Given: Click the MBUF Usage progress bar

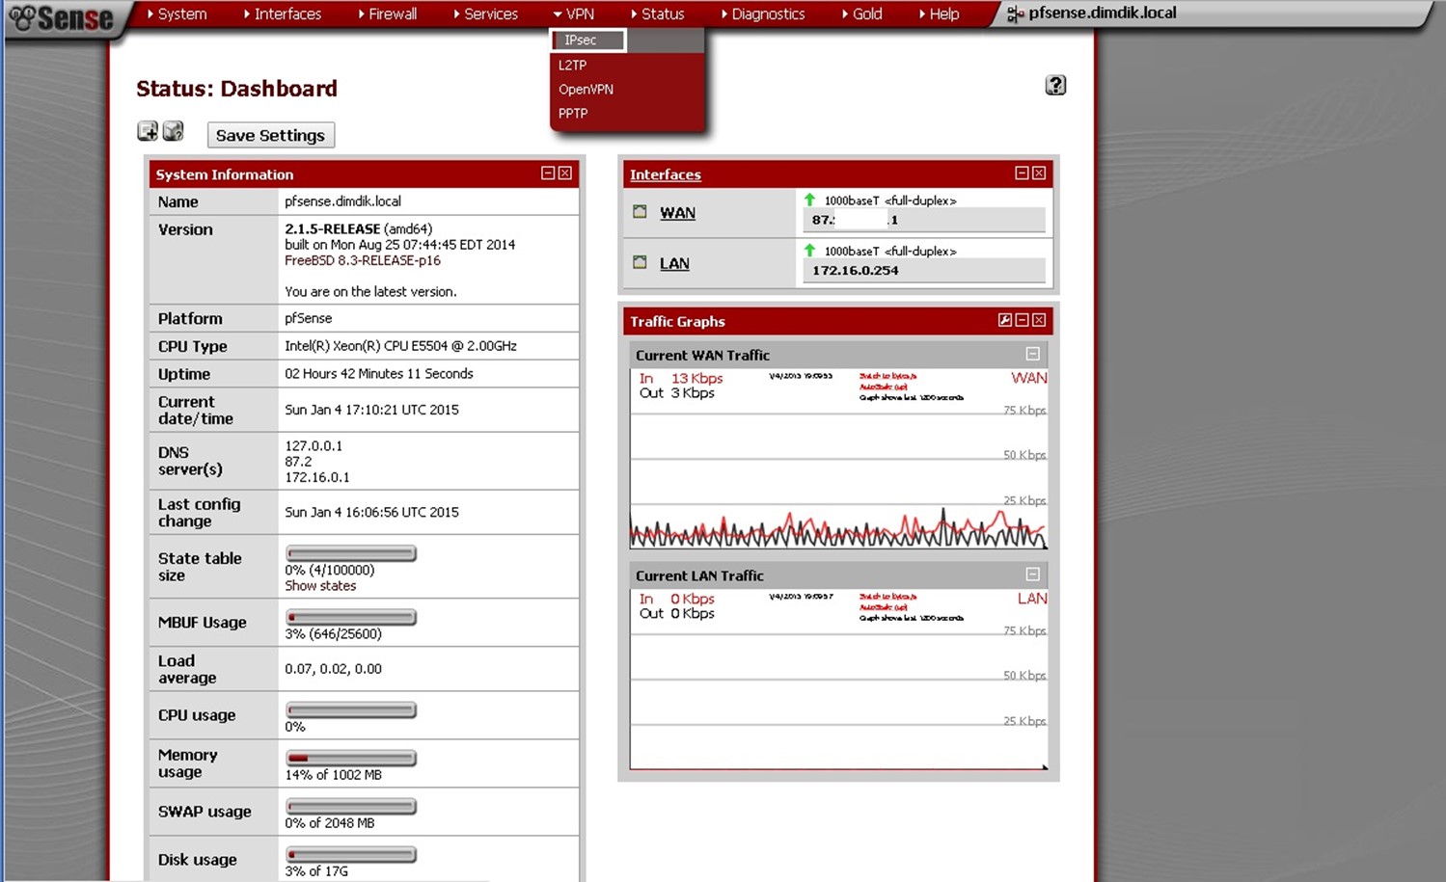Looking at the screenshot, I should pyautogui.click(x=351, y=617).
